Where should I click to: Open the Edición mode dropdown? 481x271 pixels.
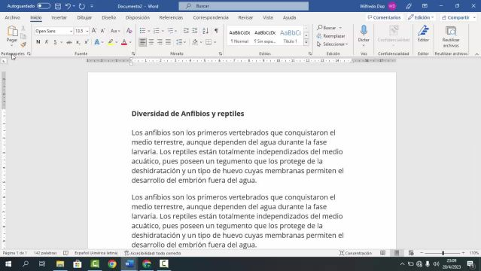click(421, 17)
